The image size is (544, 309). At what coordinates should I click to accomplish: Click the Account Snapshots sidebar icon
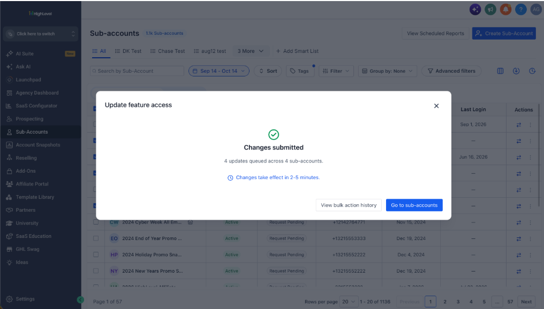coord(9,145)
